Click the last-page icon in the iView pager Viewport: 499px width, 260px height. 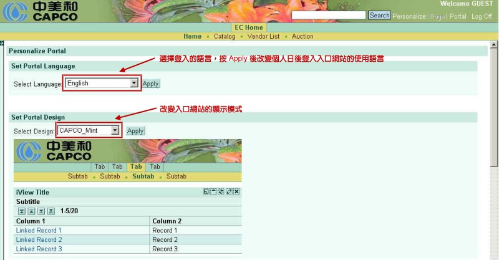tap(51, 211)
